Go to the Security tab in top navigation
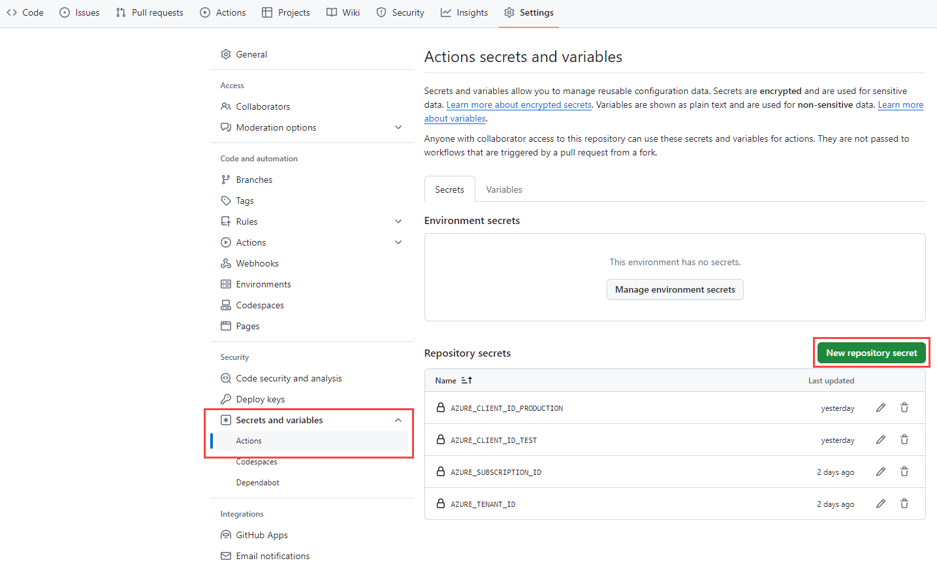 click(x=400, y=12)
